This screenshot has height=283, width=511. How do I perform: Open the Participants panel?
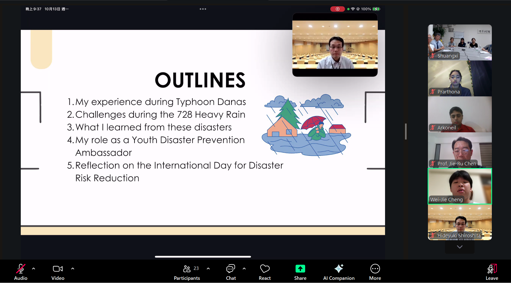[187, 272]
